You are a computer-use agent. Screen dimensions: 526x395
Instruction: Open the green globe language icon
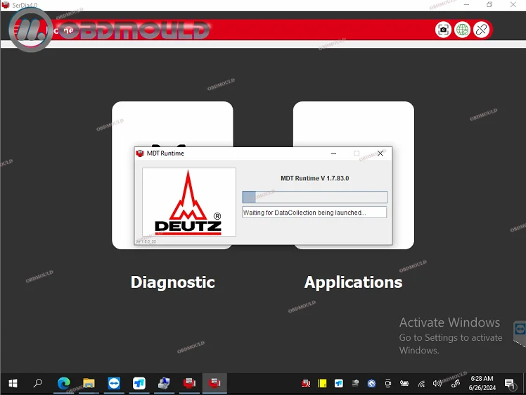pyautogui.click(x=462, y=30)
